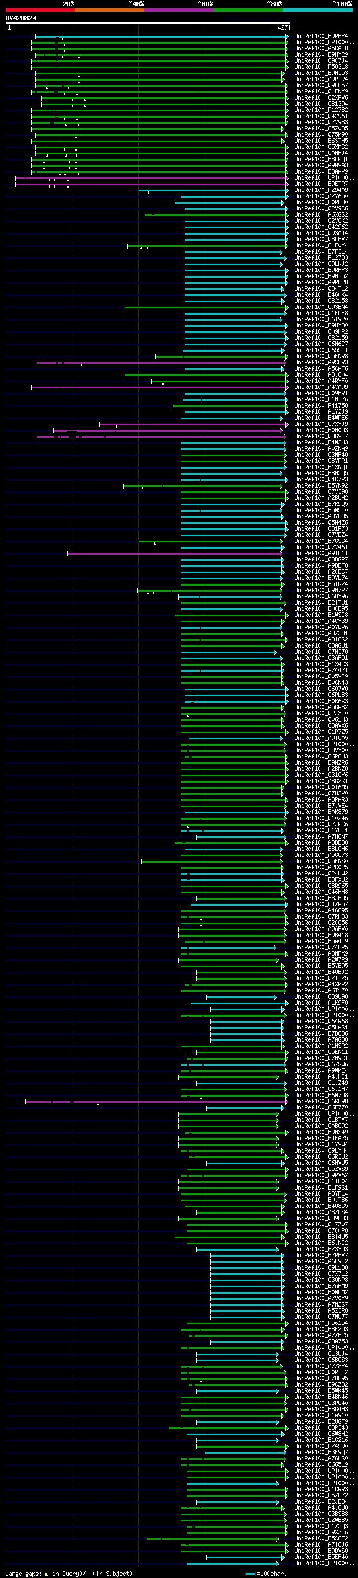Select the UniRef100_Q6H6C7 label
Image resolution: width=358 pixels, height=1578 pixels.
[321, 344]
